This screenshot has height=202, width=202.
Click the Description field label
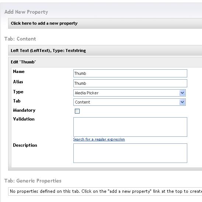click(x=25, y=145)
